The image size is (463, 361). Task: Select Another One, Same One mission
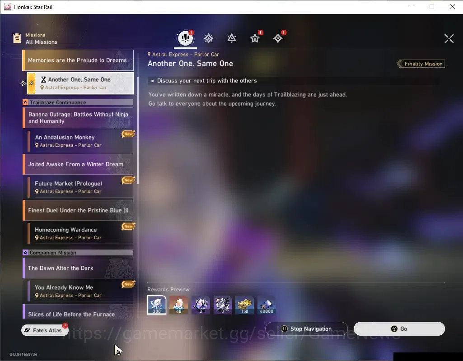(x=80, y=83)
